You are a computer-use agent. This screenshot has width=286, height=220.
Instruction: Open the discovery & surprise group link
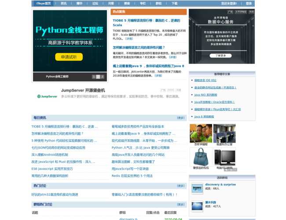(x=220, y=184)
